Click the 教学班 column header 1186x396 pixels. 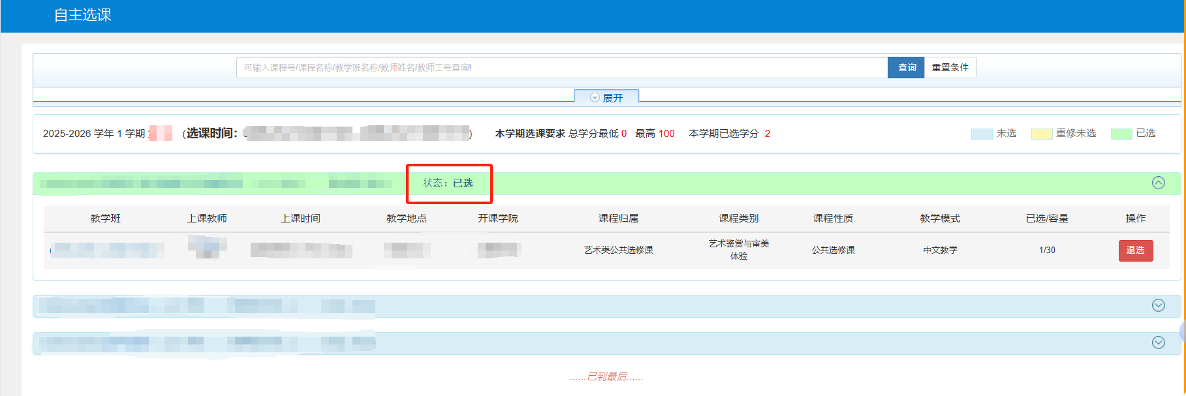tap(106, 219)
